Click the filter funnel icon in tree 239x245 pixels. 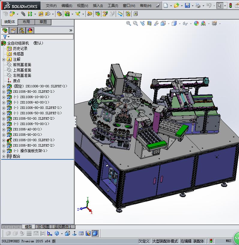[x=5, y=37]
